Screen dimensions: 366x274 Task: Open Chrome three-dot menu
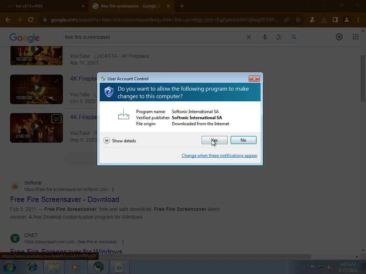pyautogui.click(x=358, y=20)
